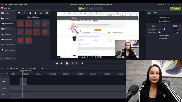The width and height of the screenshot is (182, 102).
Task: Open the Blur and Highlight annotation tab
Action: (36, 13)
